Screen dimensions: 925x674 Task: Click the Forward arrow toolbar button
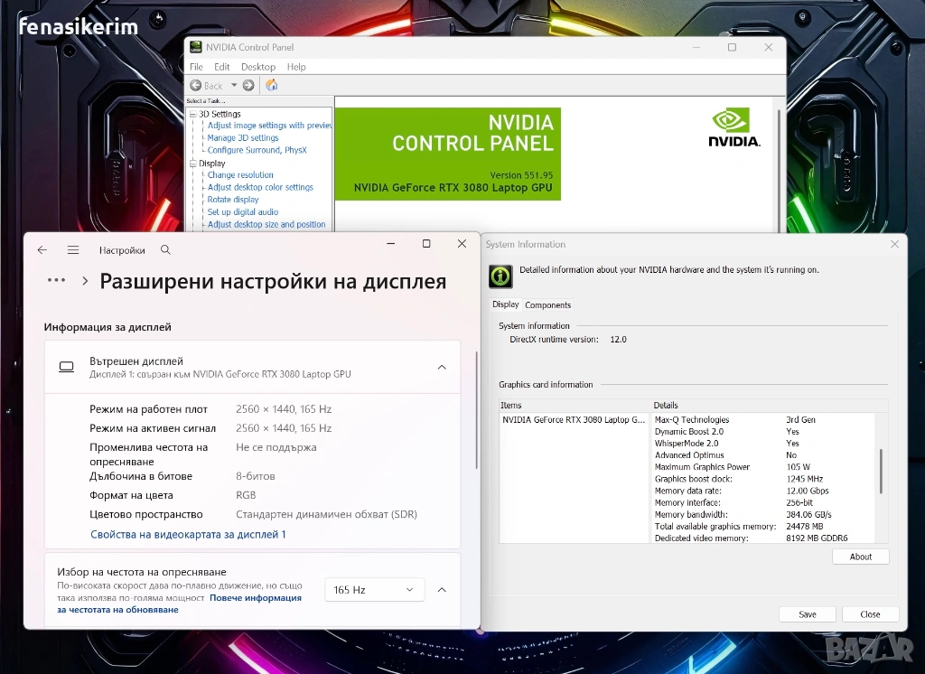point(248,86)
